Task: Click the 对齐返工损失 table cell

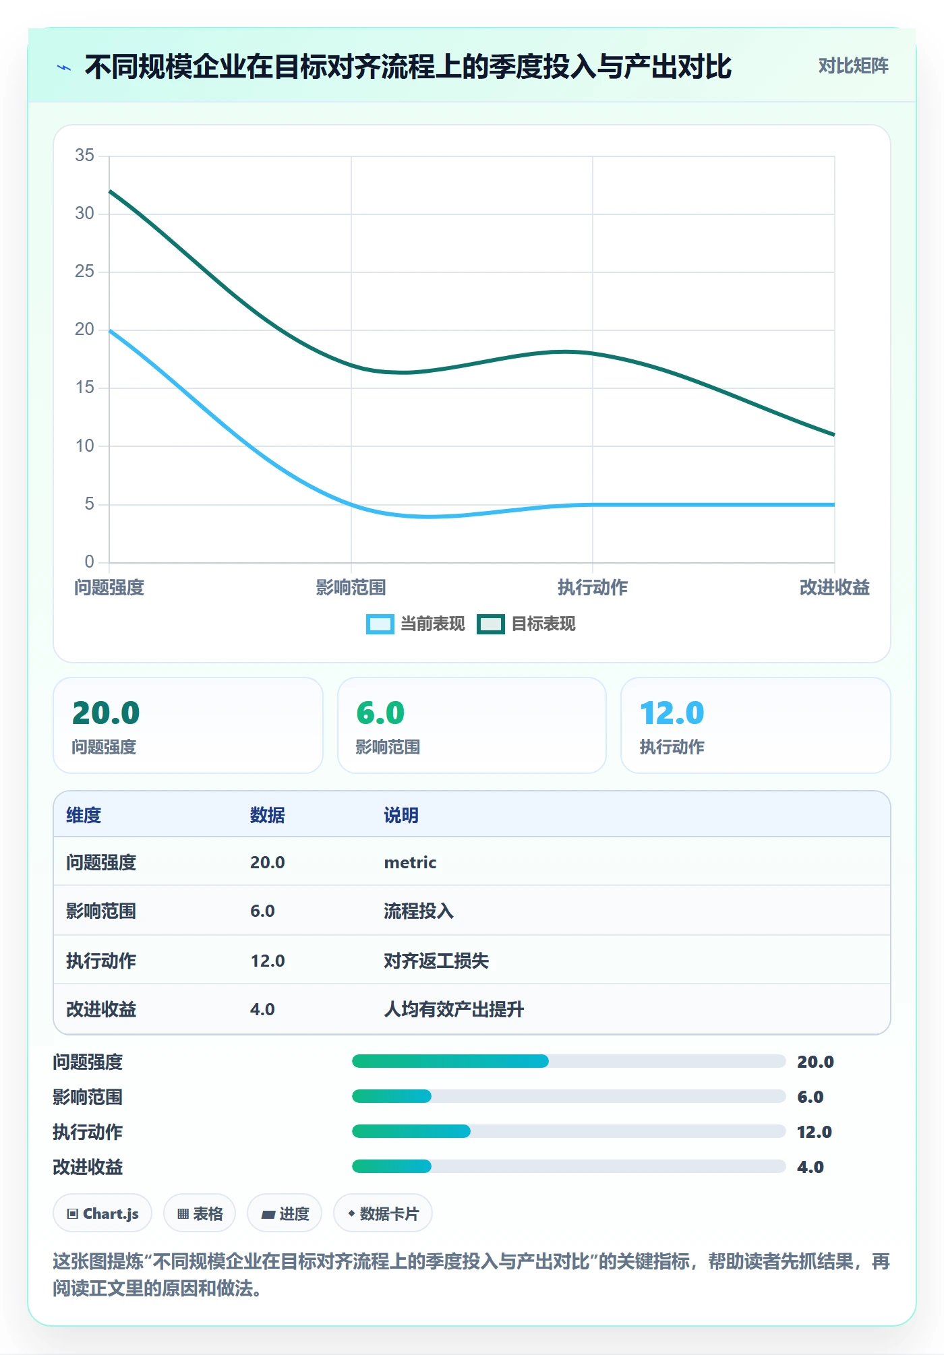Action: (436, 961)
